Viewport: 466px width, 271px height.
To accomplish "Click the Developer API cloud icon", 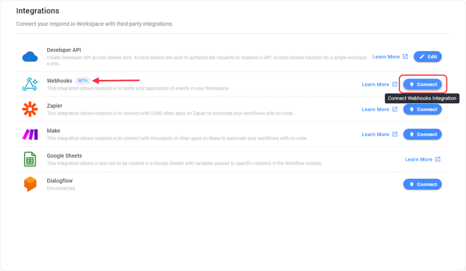I will (x=30, y=57).
